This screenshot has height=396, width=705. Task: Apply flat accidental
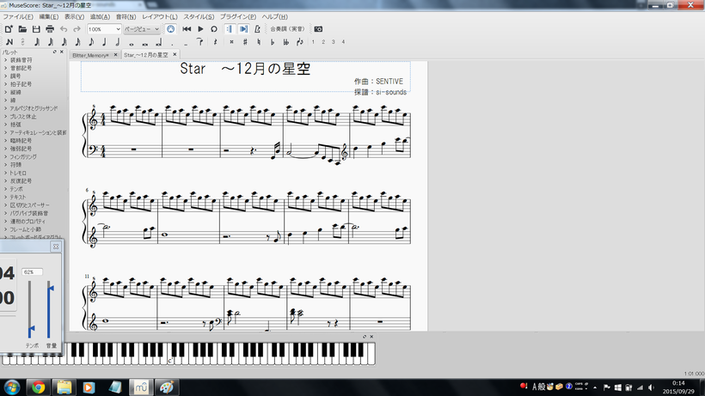pos(273,42)
